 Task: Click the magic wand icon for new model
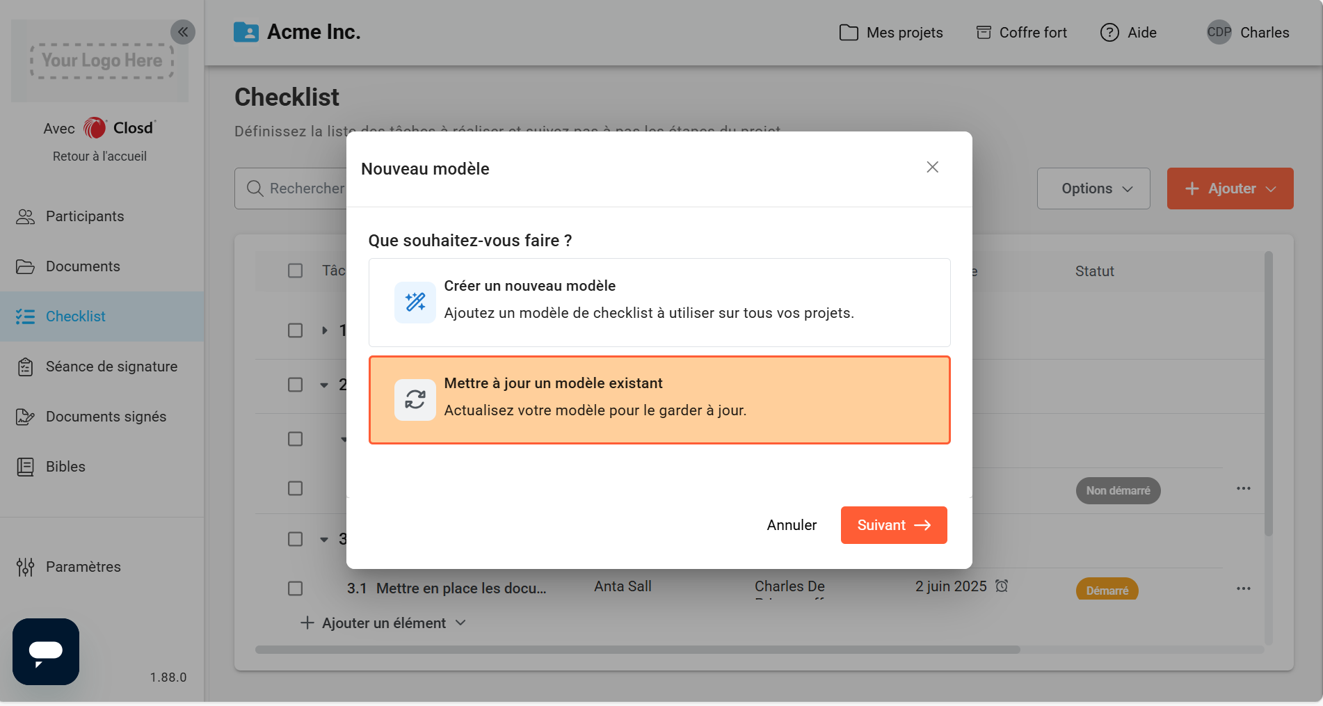(415, 302)
